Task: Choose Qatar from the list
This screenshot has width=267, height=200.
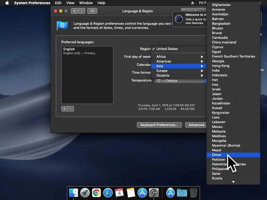Action: pyautogui.click(x=233, y=174)
